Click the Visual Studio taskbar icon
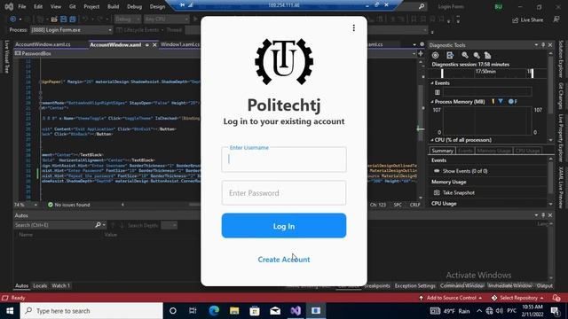 [296, 311]
